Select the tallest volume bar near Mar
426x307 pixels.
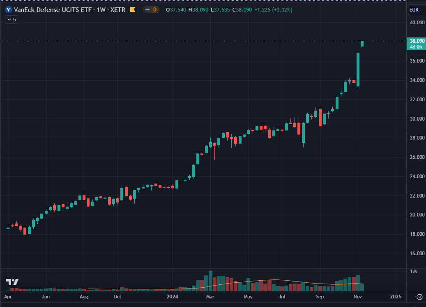tap(211, 281)
